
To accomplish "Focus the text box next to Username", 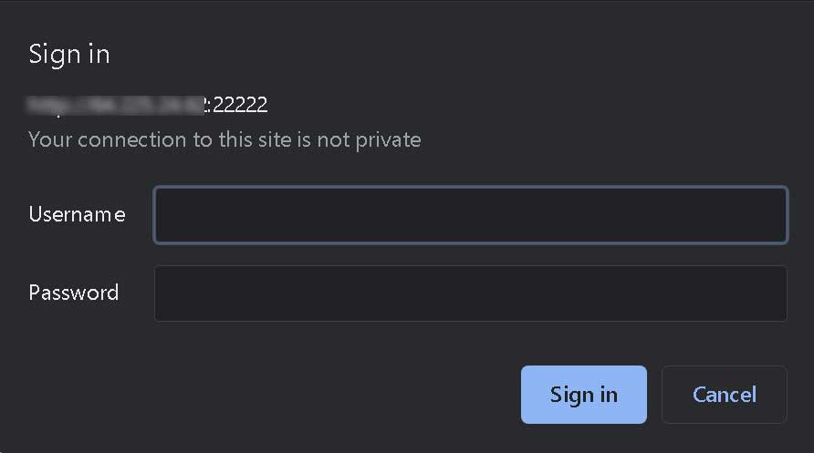I will (x=470, y=215).
